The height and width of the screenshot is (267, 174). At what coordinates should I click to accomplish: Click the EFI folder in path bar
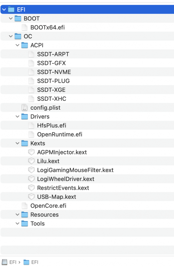pos(31,262)
